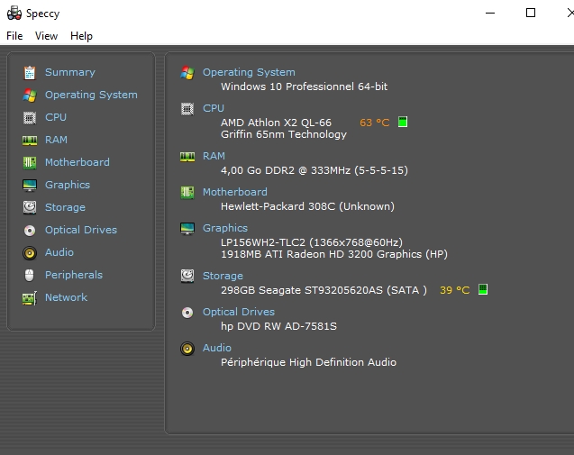Click the Motherboard icon in sidebar
This screenshot has width=574, height=455.
point(30,162)
